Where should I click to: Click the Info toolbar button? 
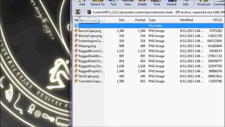[186, 3]
